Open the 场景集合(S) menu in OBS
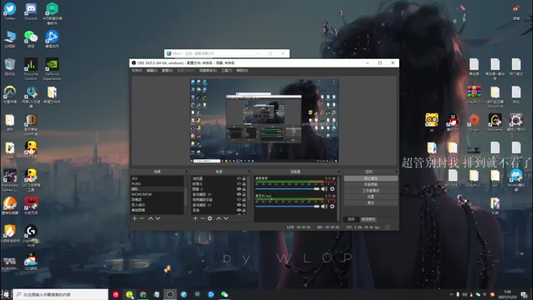This screenshot has height=300, width=533. tap(208, 71)
